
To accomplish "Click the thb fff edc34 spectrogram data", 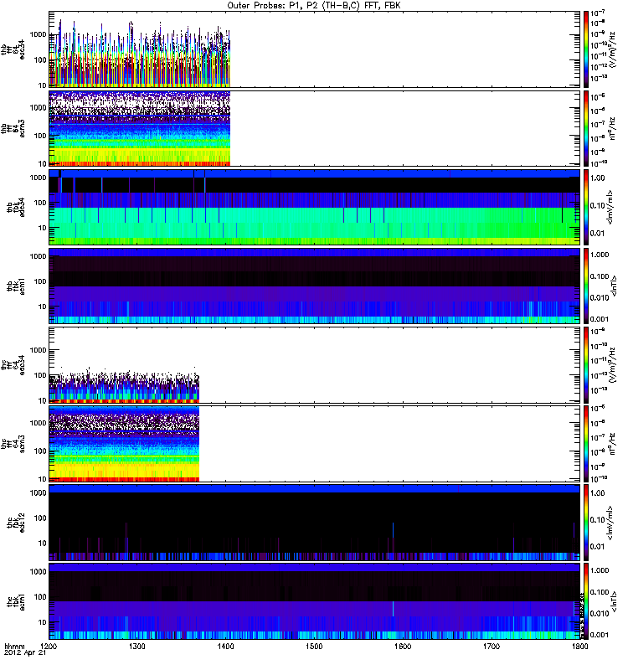I will [x=140, y=54].
